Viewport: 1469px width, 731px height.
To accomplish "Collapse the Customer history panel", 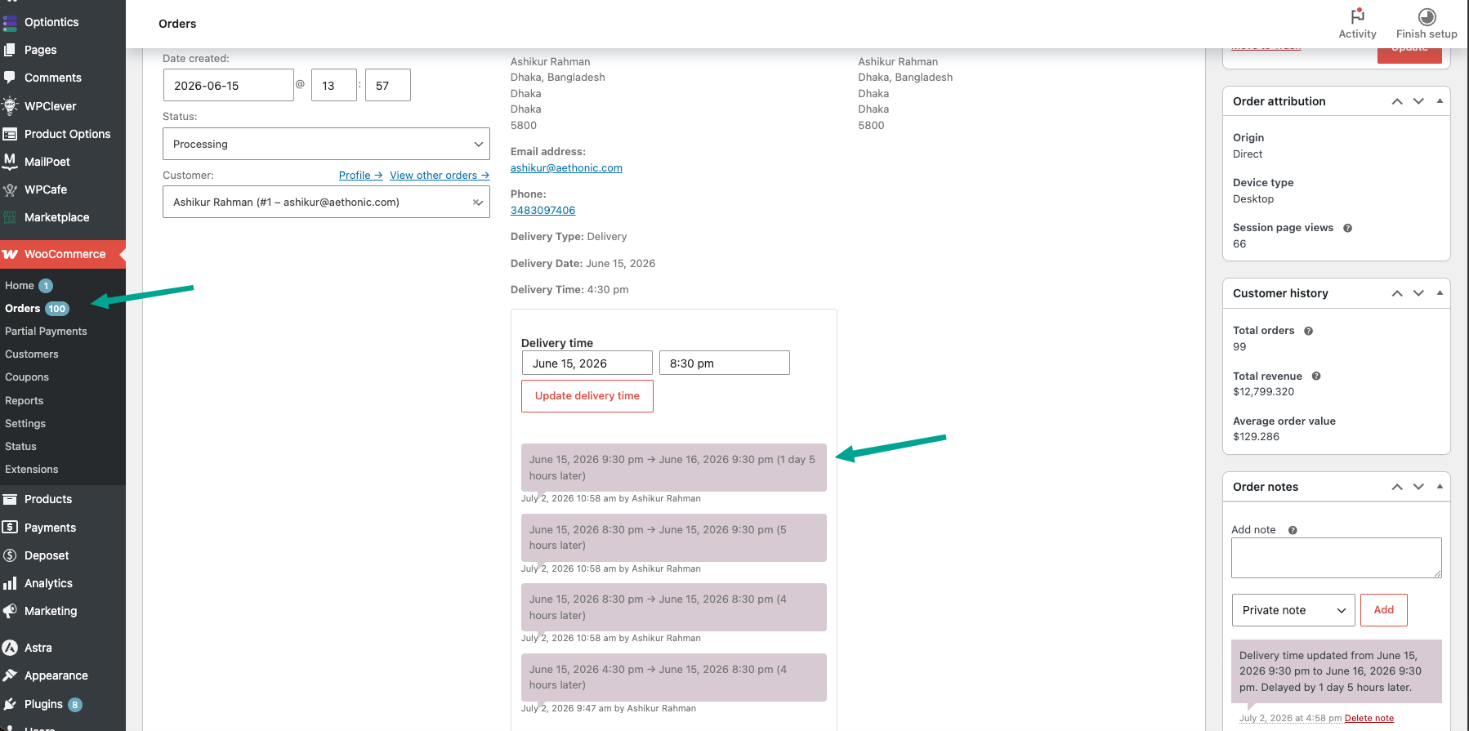I will tap(1440, 293).
